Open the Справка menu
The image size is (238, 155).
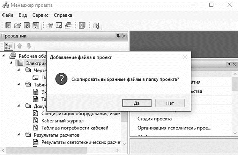63,15
